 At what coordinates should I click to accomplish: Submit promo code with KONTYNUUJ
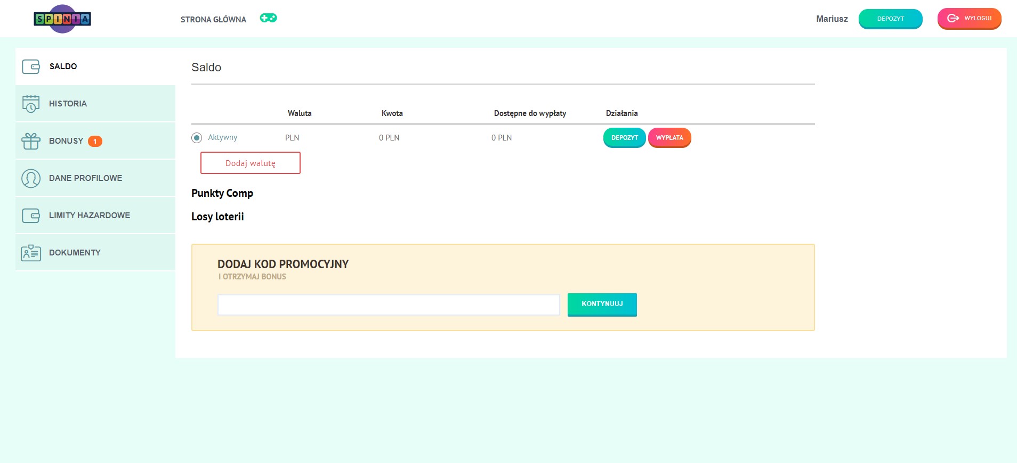tap(602, 304)
